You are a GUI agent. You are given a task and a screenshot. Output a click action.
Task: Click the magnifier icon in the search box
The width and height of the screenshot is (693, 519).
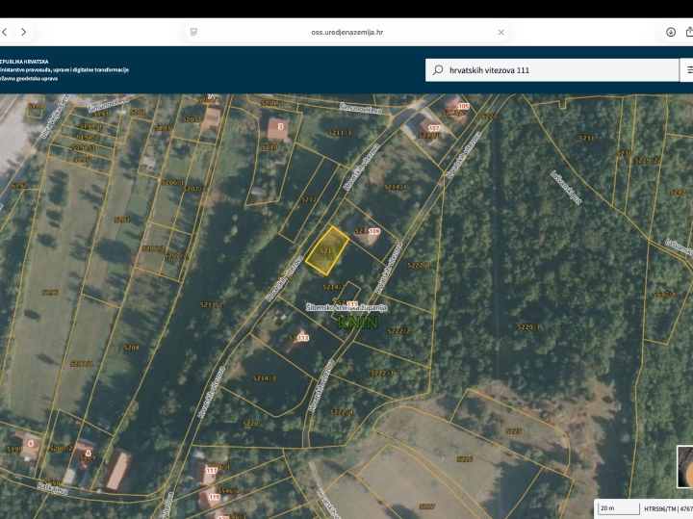[439, 70]
